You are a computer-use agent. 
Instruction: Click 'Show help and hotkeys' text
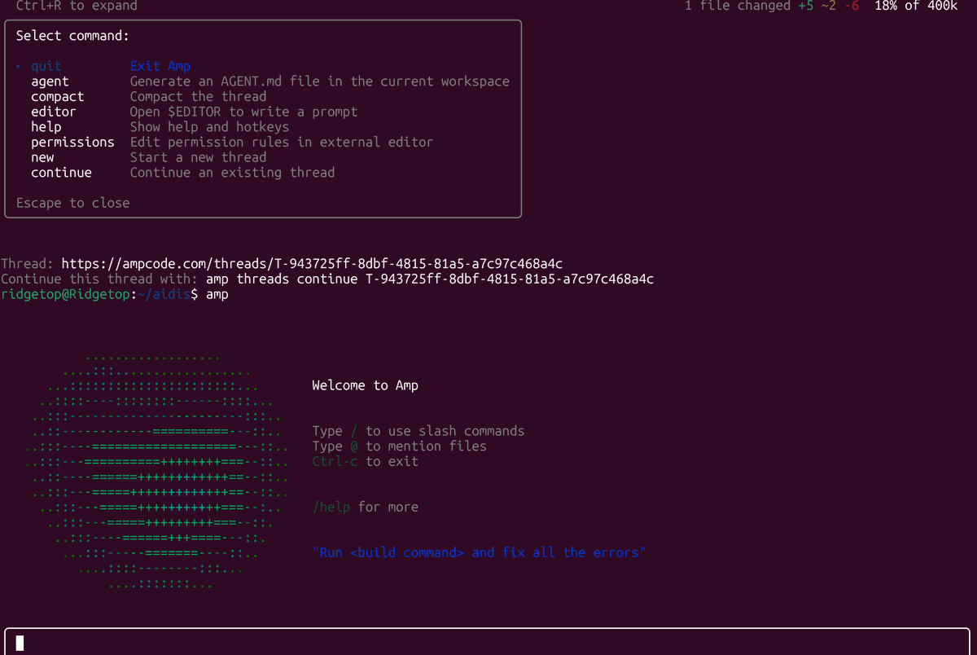pos(210,126)
